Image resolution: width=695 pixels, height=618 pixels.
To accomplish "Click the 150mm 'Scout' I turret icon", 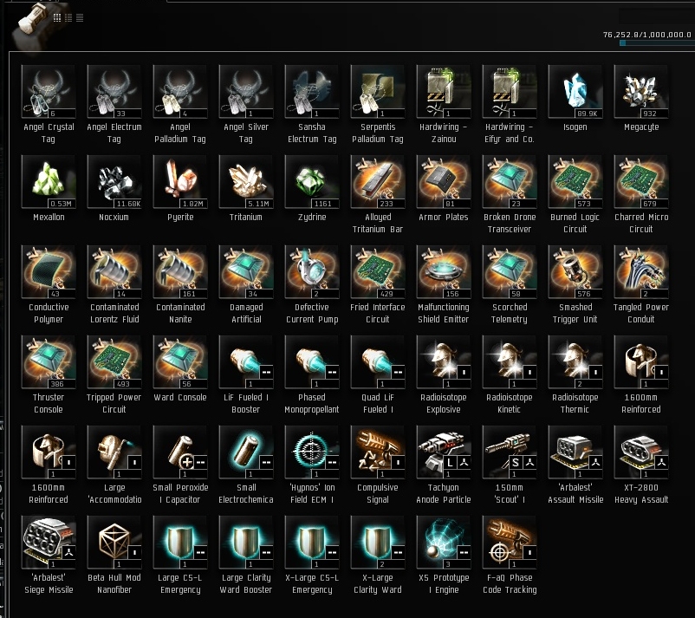I will pyautogui.click(x=510, y=452).
